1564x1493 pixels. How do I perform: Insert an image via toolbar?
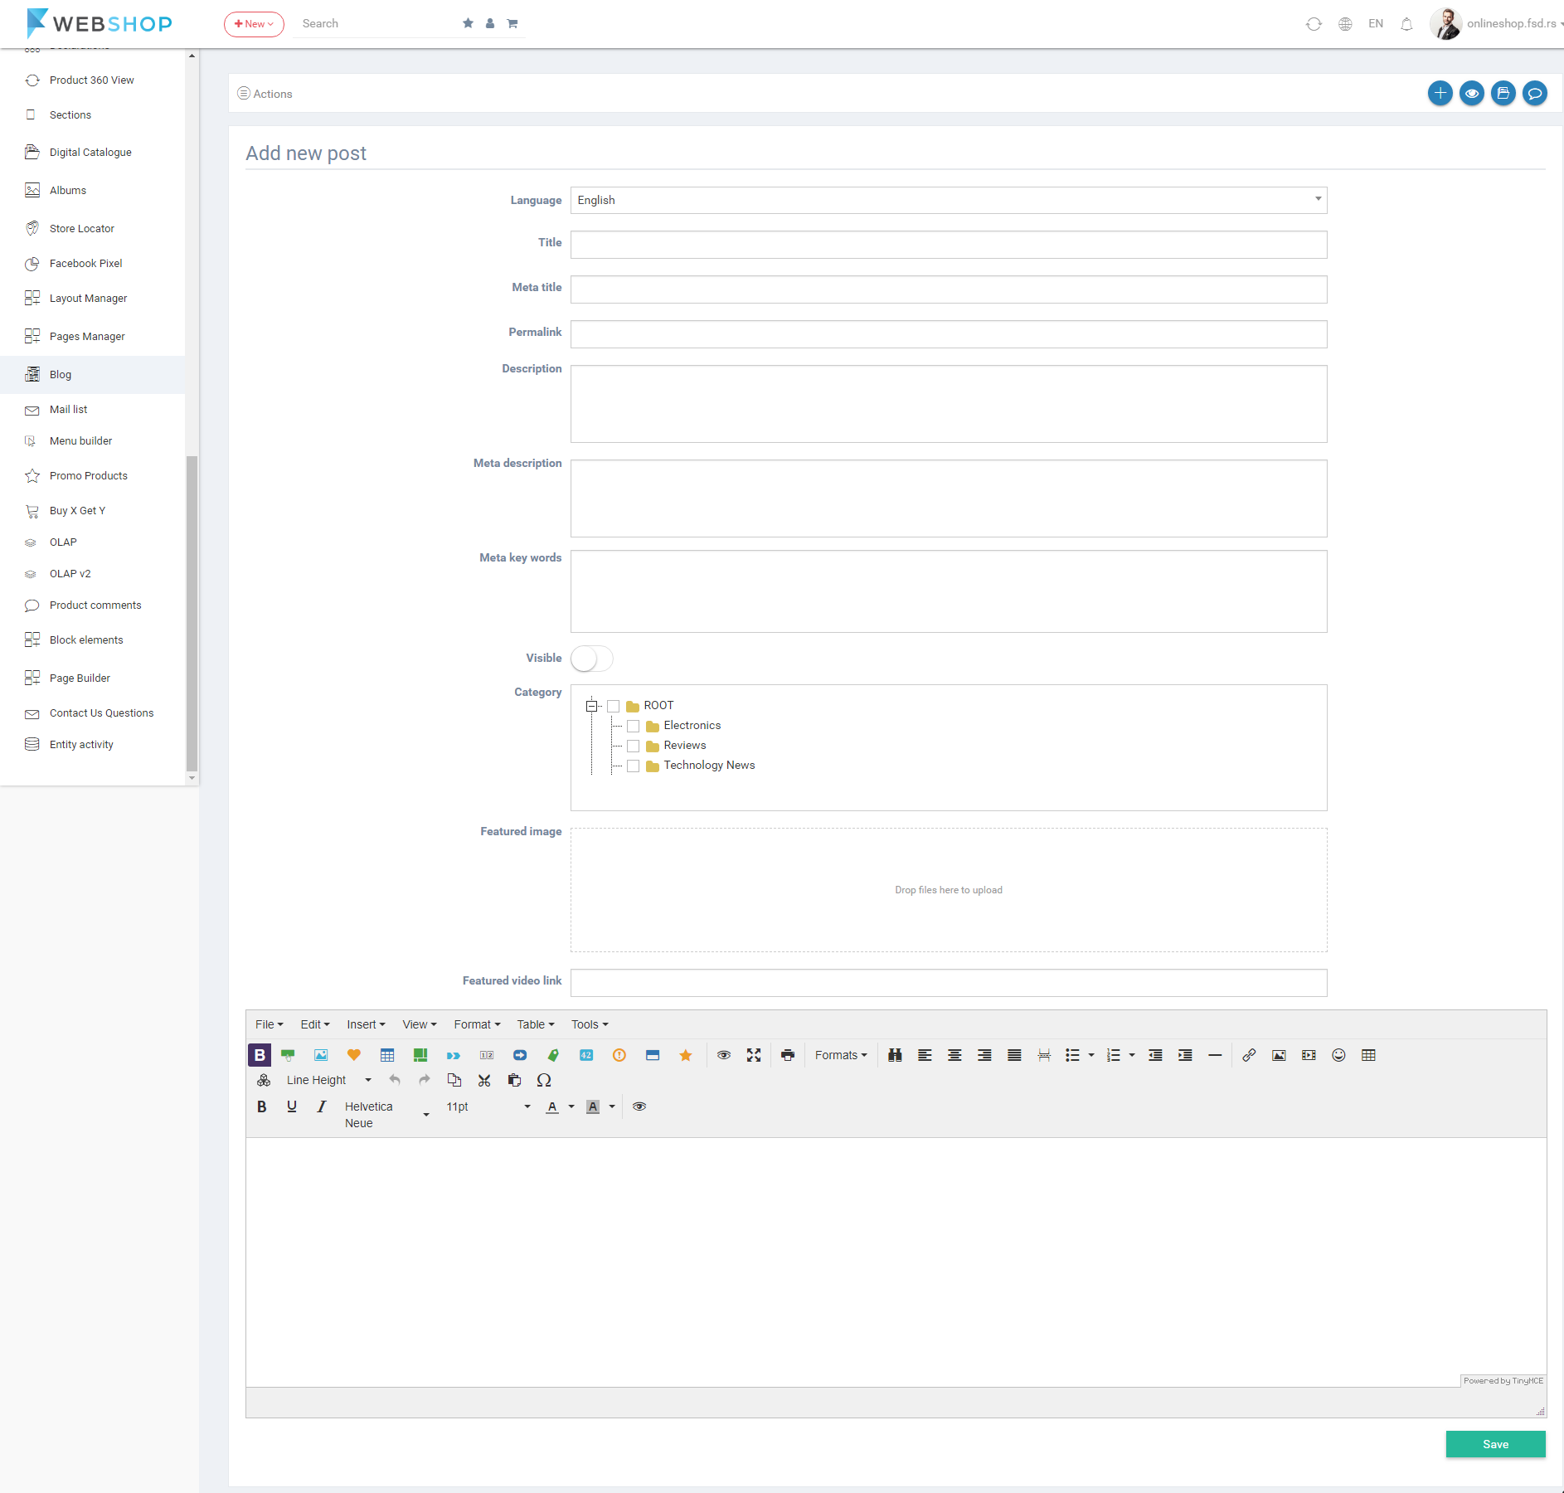click(1279, 1055)
